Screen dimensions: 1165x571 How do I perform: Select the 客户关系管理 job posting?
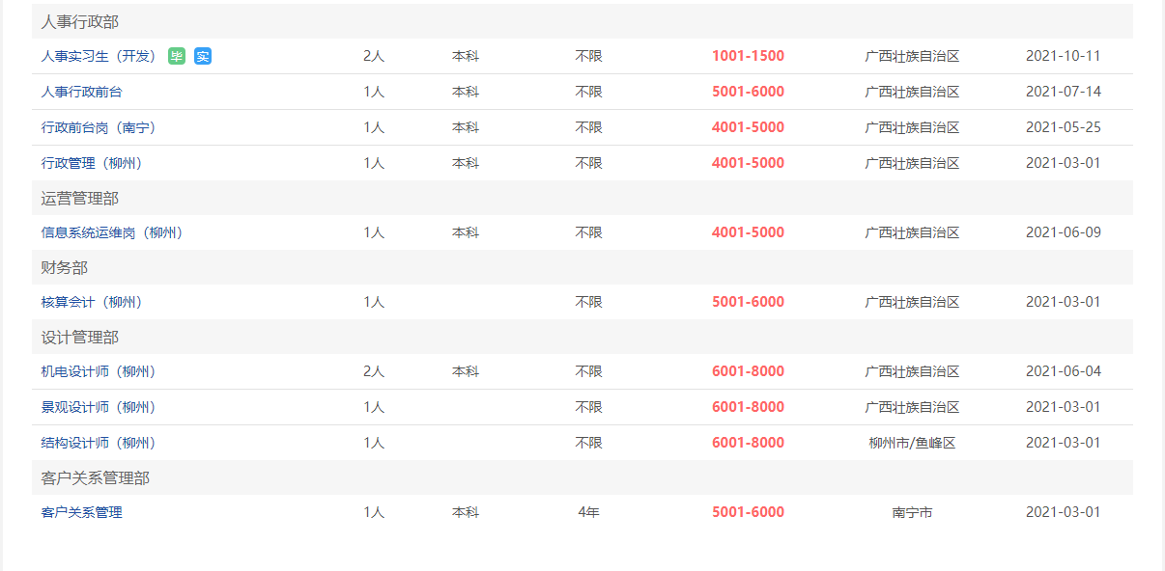pyautogui.click(x=82, y=512)
